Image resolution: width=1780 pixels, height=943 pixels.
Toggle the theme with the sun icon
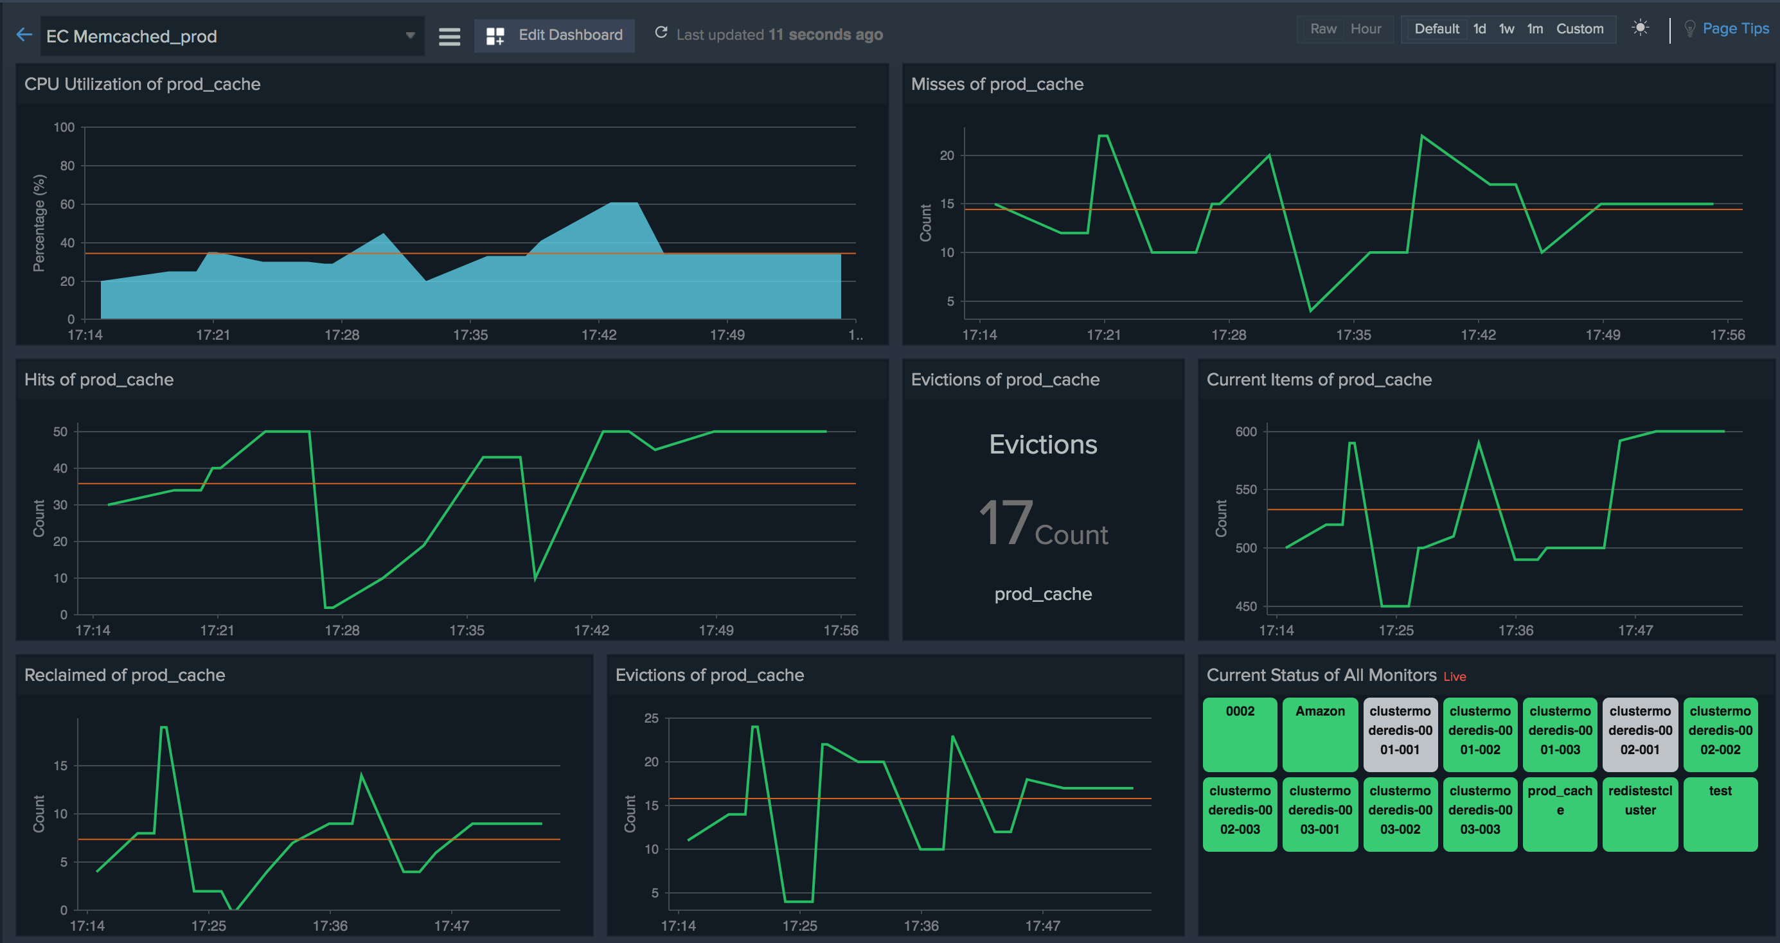[1641, 28]
